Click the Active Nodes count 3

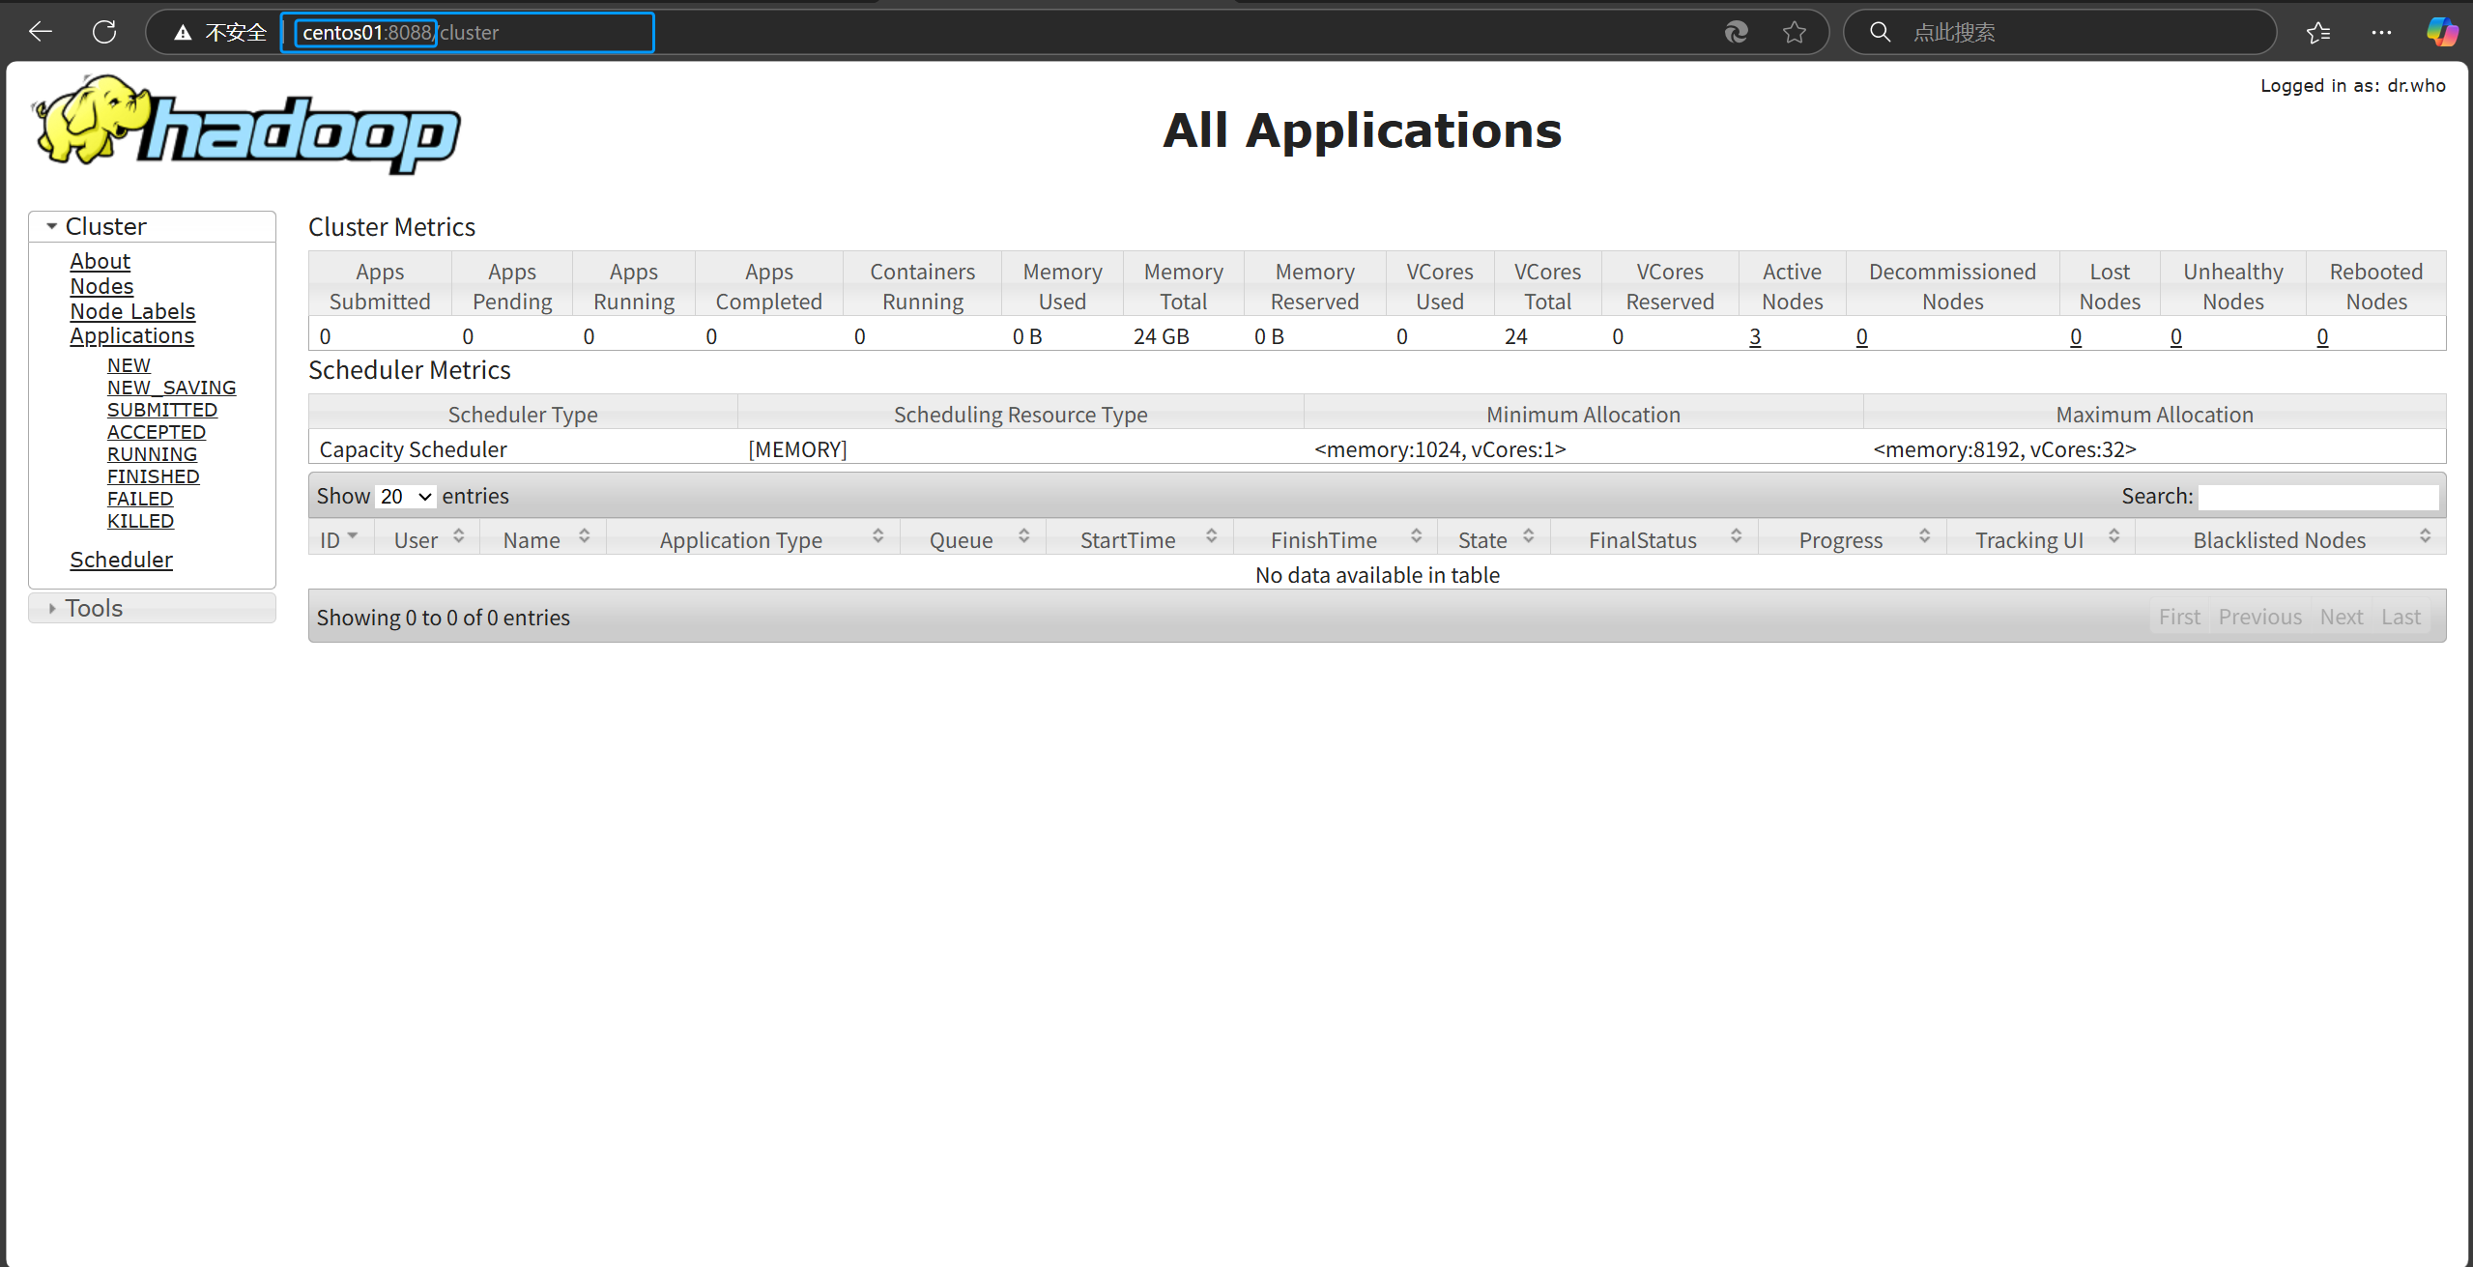pos(1755,336)
